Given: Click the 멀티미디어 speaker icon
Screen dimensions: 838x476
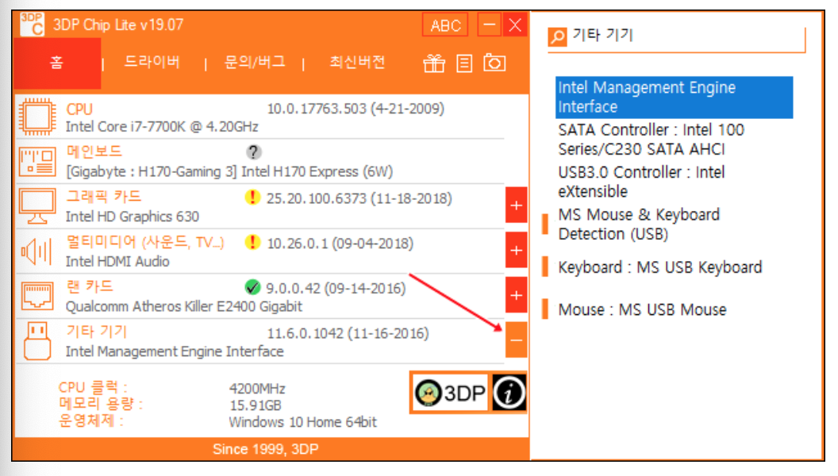Looking at the screenshot, I should (37, 251).
